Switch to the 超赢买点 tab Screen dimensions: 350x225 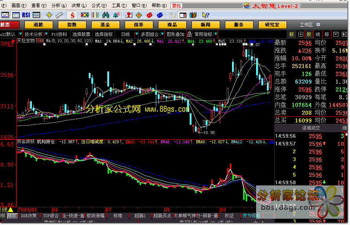pos(162,215)
